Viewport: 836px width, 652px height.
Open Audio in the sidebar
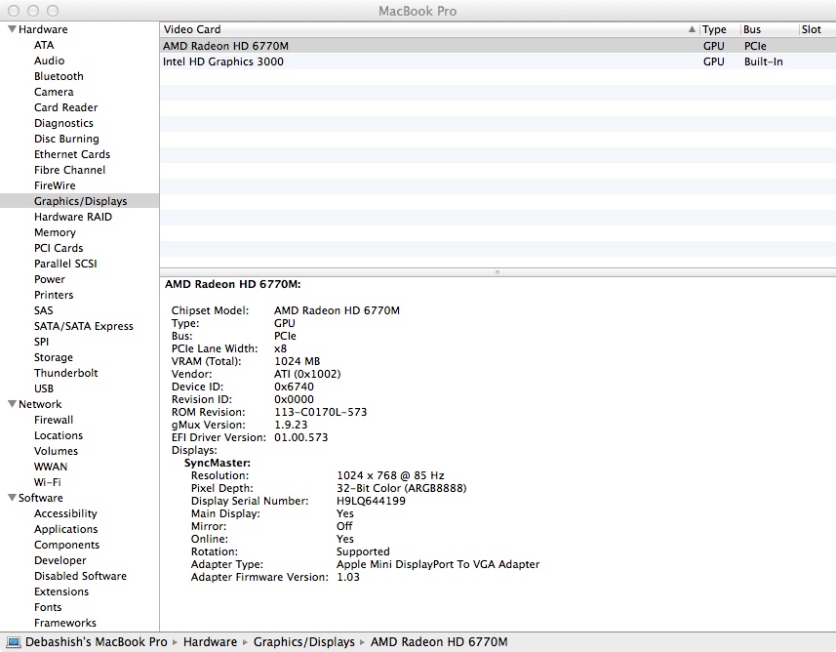point(49,61)
